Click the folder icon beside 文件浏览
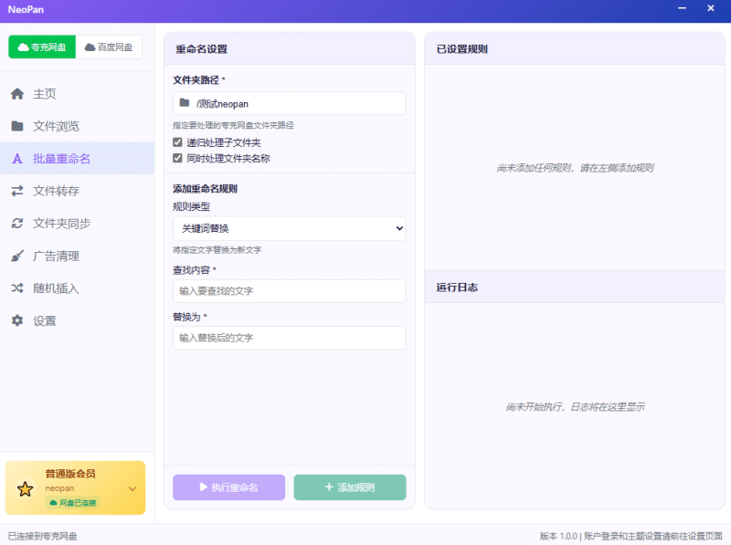Viewport: 731px width, 545px height. [17, 126]
